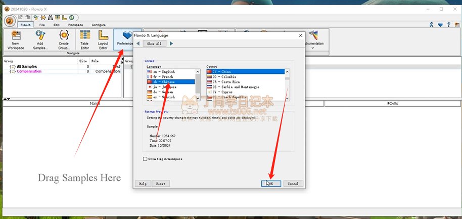
Task: Click OK to confirm language
Action: point(271,184)
